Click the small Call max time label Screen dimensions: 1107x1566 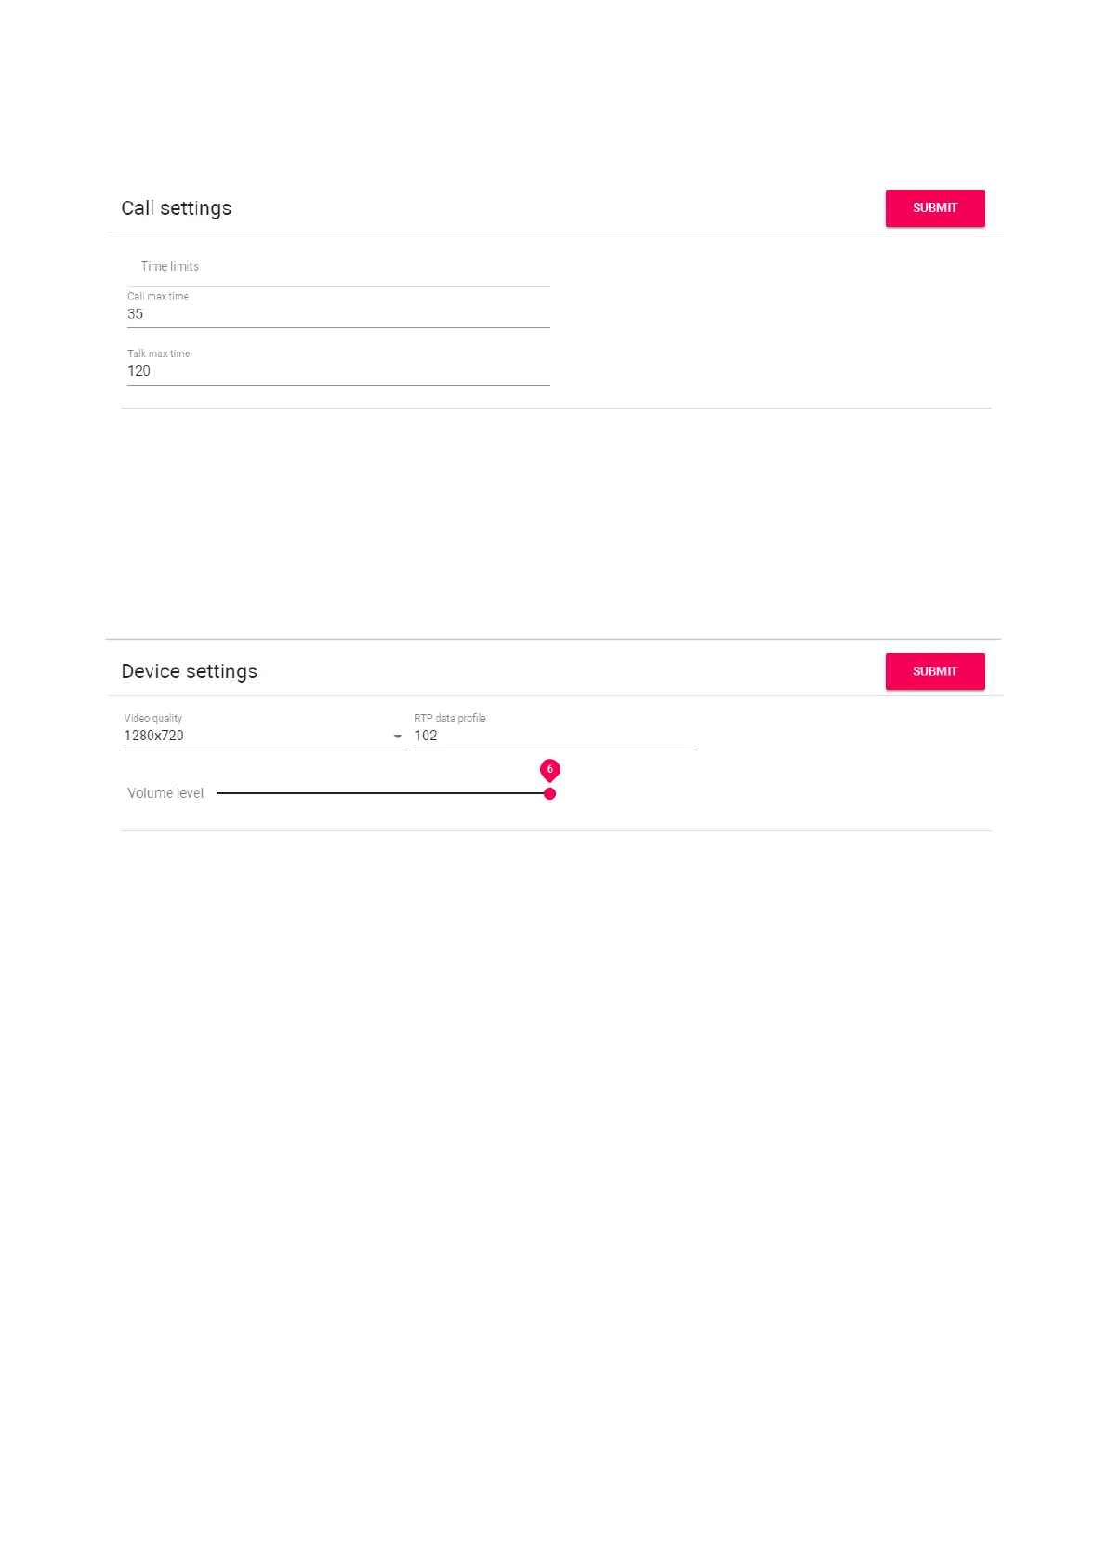[x=158, y=297]
